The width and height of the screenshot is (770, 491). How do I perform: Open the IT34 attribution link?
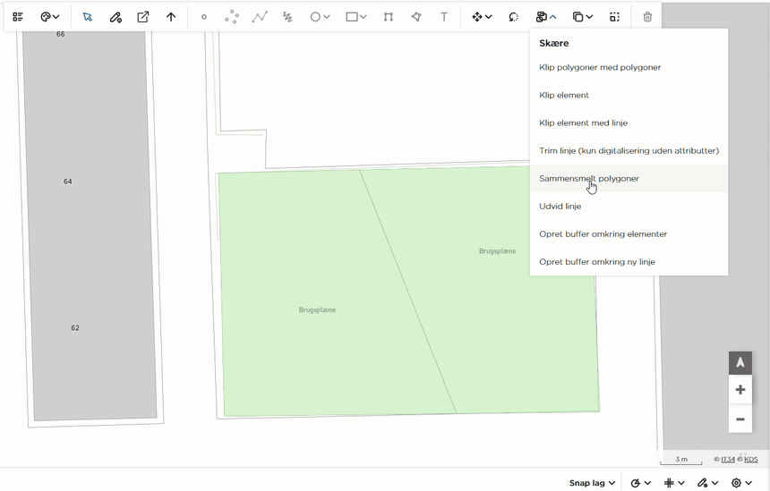(728, 460)
